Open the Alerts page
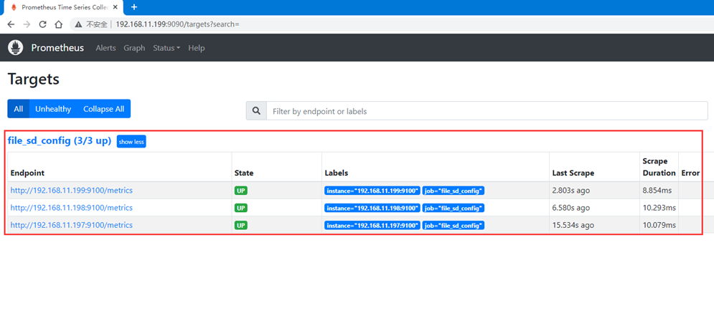The height and width of the screenshot is (316, 714). (x=105, y=48)
